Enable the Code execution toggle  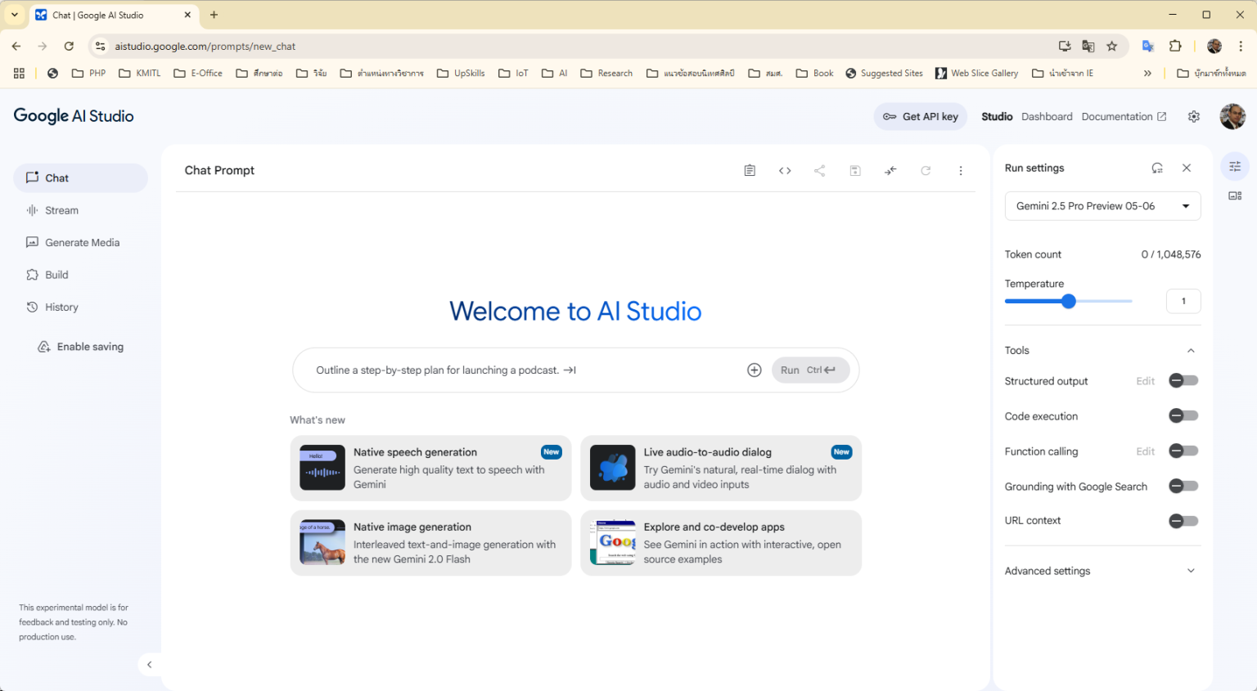[1183, 415]
